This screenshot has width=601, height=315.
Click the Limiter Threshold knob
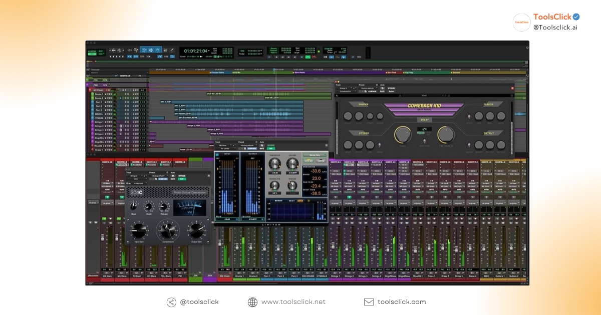274,163
